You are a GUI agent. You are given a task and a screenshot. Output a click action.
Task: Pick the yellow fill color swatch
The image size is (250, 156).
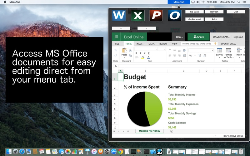click(x=142, y=57)
